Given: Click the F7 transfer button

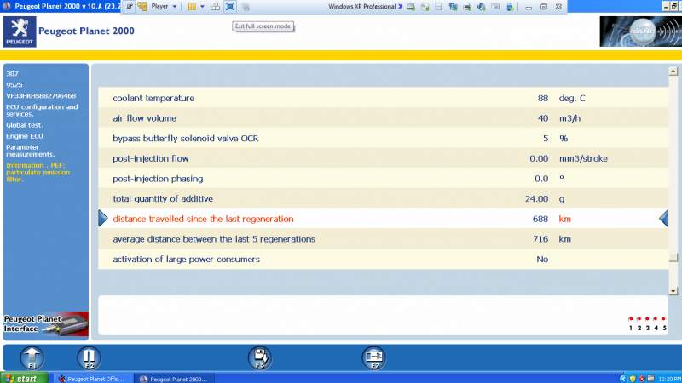Looking at the screenshot, I should pos(373,357).
